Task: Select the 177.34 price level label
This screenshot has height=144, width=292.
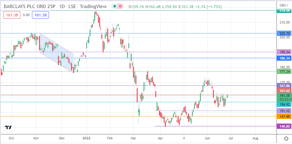Action: tap(284, 72)
